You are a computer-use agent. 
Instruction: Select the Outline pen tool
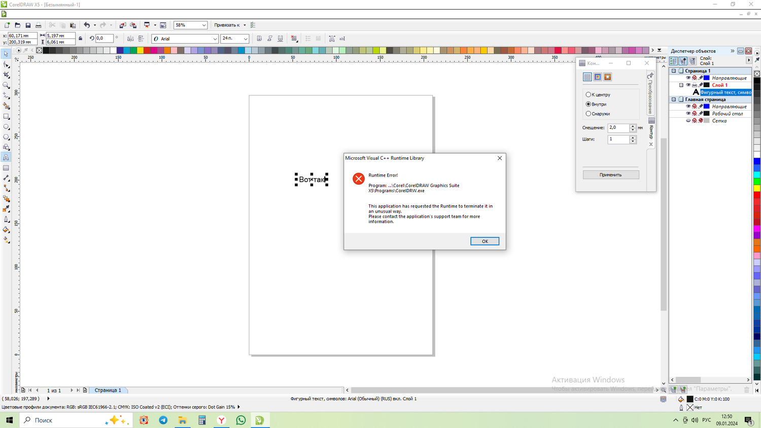6,220
